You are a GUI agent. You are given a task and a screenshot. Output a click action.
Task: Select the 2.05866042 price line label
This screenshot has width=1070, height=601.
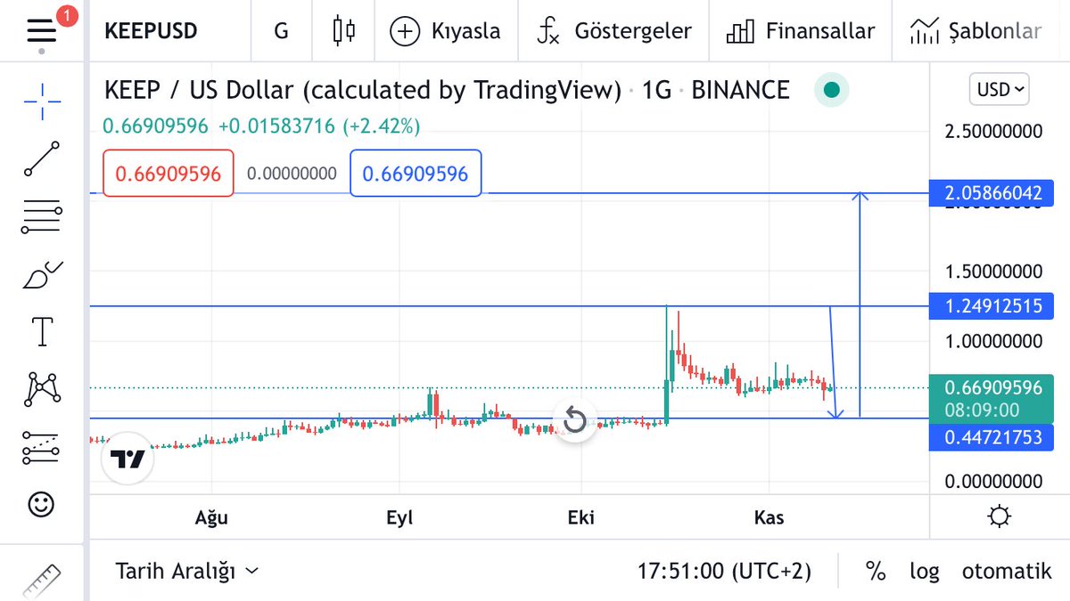992,193
